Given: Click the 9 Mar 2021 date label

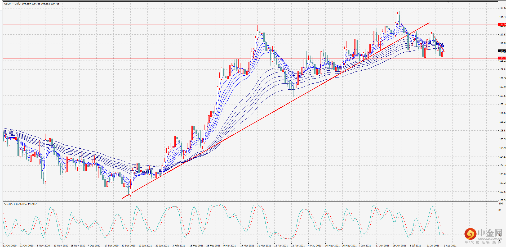Looking at the screenshot, I should click(x=230, y=245).
